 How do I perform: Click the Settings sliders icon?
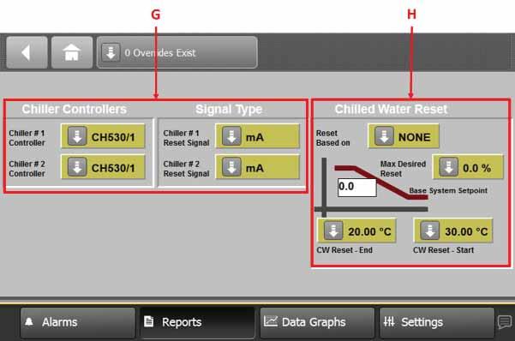click(x=389, y=321)
